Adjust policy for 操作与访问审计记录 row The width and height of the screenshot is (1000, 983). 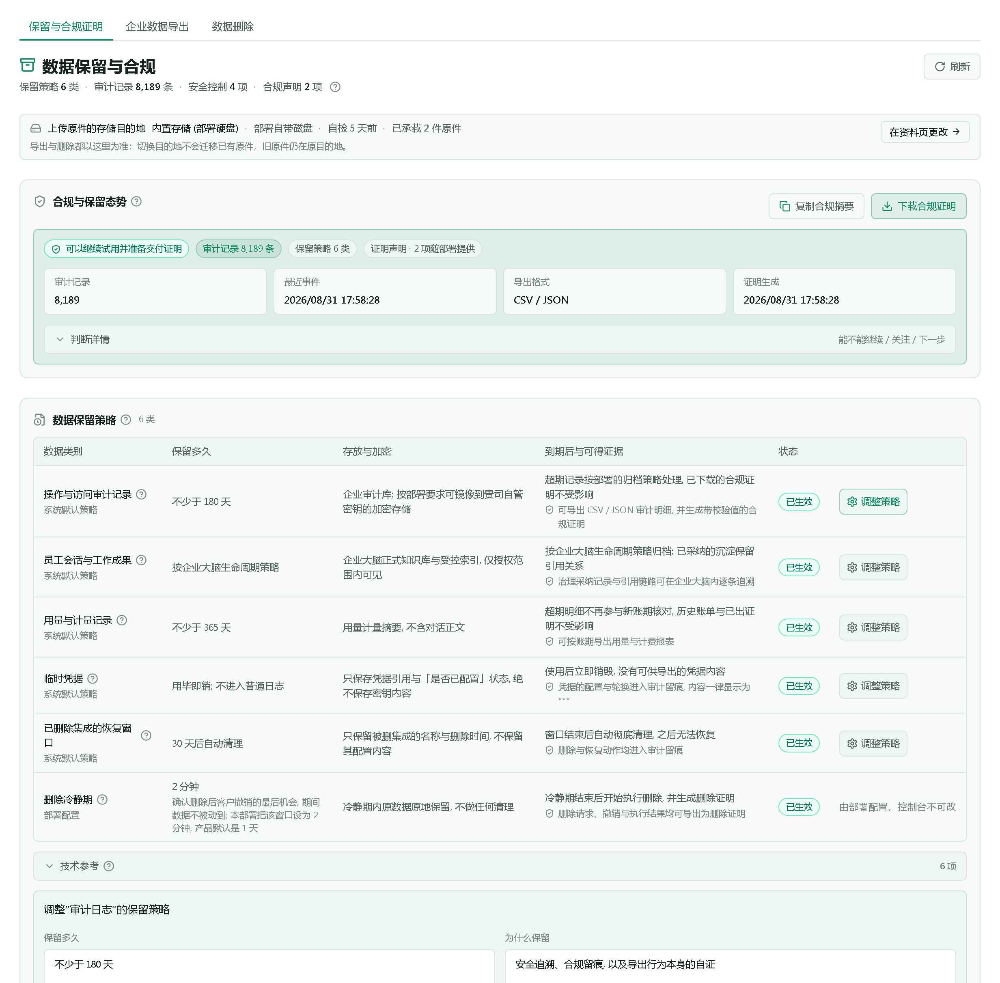coord(873,501)
